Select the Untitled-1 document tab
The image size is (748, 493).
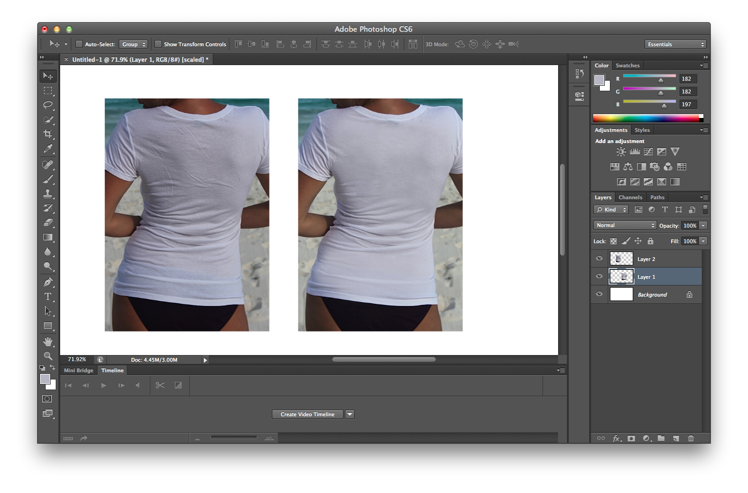(136, 59)
